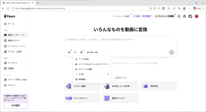
Task: Open browser settings and more menu
Action: [189, 8]
